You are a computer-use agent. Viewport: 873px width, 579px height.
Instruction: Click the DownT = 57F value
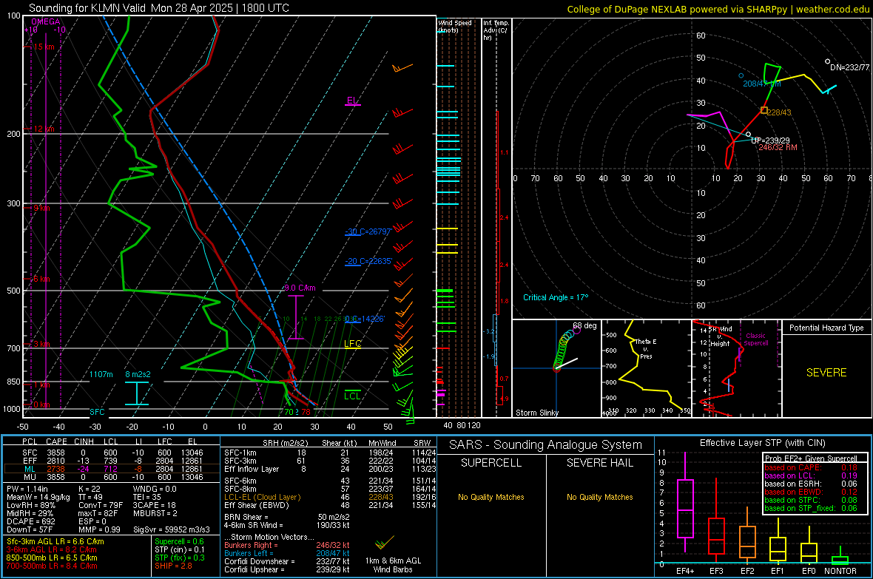click(x=30, y=529)
